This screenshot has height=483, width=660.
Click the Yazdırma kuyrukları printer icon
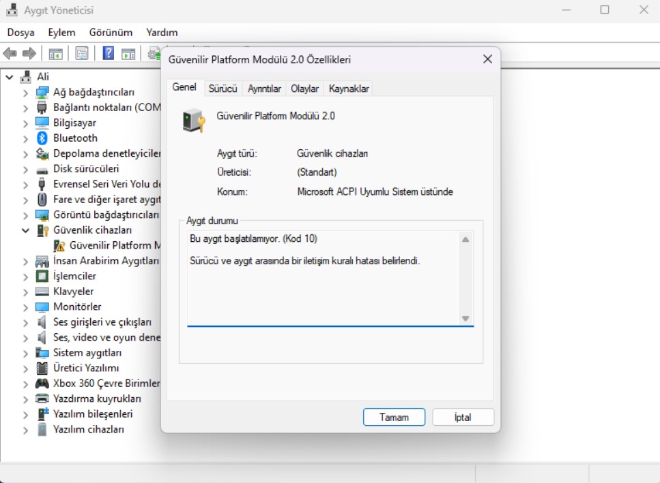click(x=42, y=398)
